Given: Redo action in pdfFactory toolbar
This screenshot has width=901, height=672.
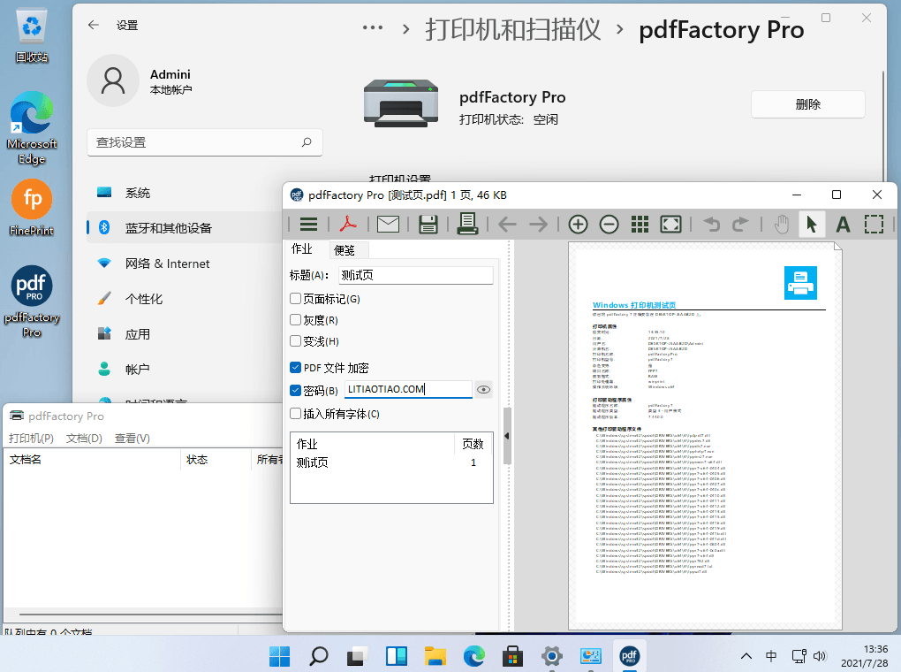Looking at the screenshot, I should click(741, 225).
